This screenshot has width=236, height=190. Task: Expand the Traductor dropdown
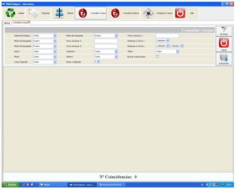(106, 51)
